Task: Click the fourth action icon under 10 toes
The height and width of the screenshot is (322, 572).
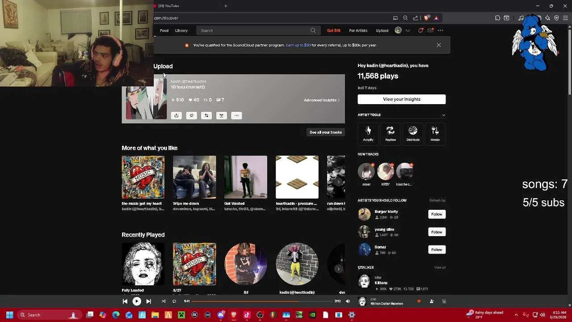Action: click(221, 115)
